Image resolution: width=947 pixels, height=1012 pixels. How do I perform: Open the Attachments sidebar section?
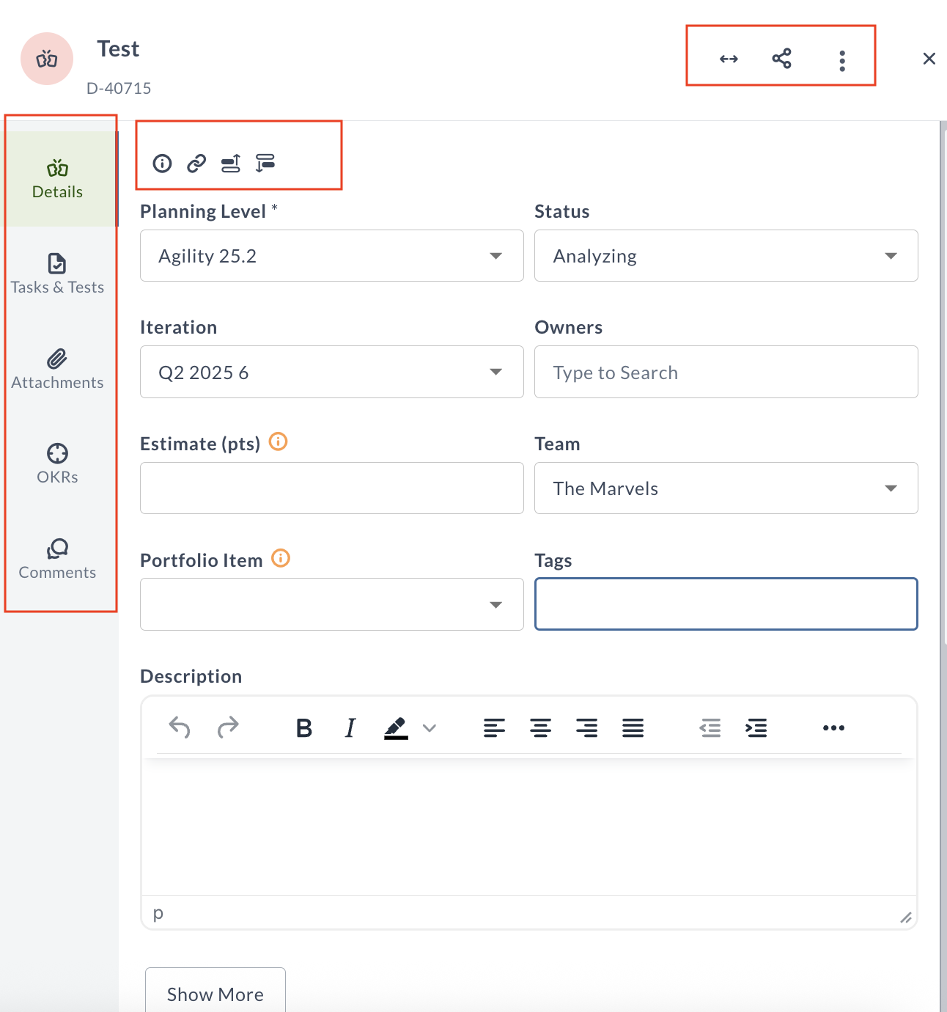(57, 367)
